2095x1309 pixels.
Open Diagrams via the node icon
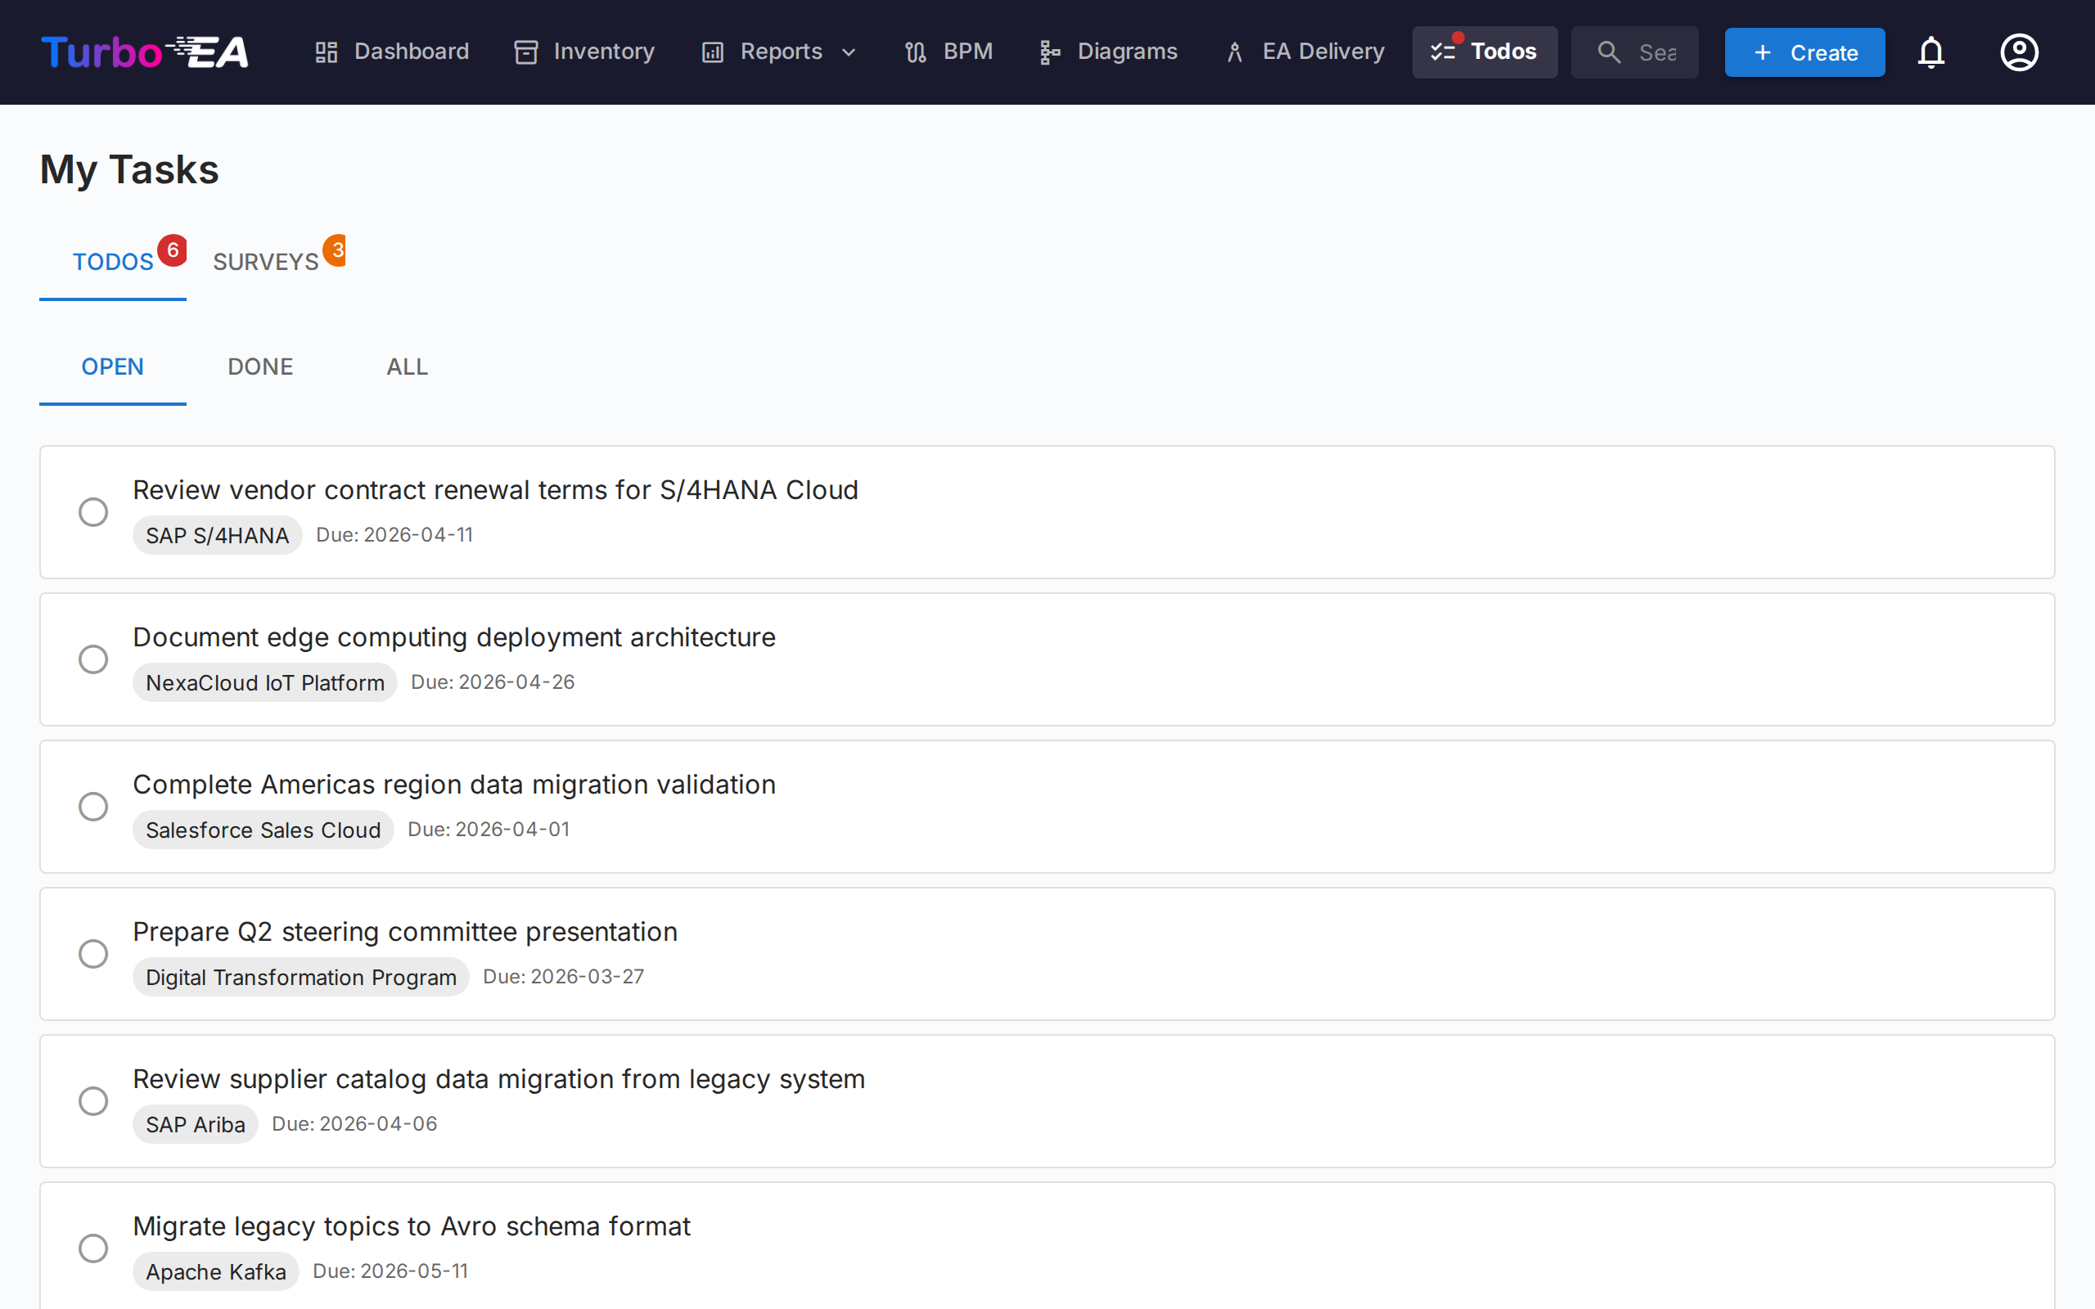(1049, 52)
